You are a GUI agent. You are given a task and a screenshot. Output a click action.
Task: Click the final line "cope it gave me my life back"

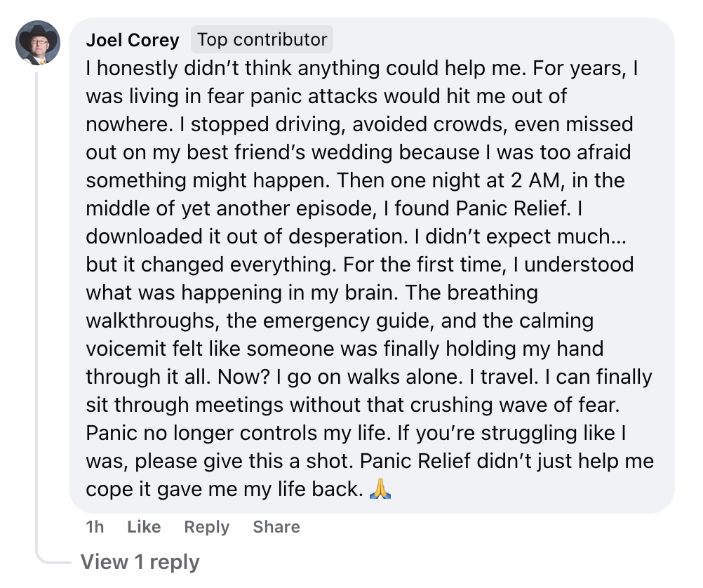pos(225,489)
